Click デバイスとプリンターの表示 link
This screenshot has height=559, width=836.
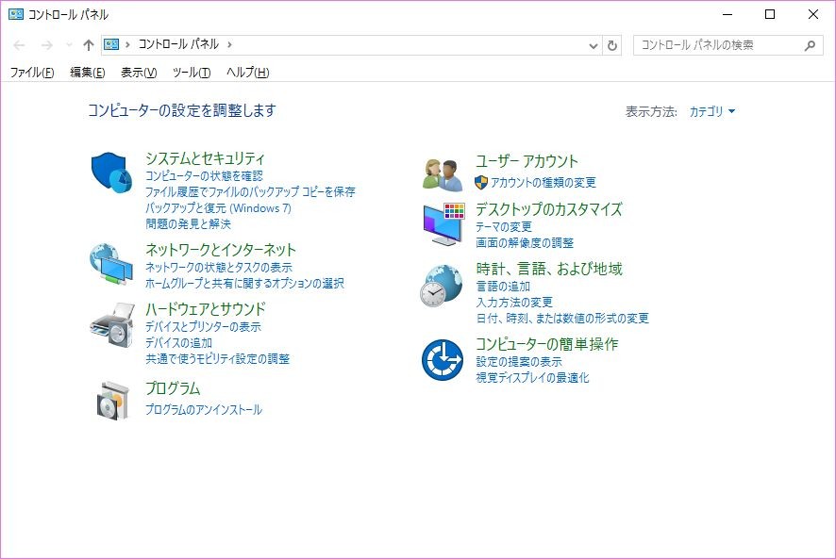(203, 327)
